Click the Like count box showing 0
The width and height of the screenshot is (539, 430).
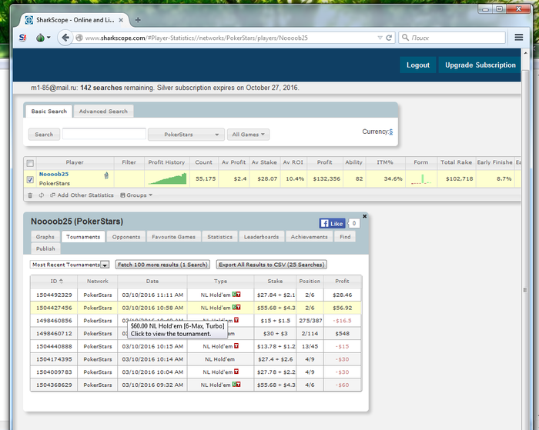[x=353, y=223]
